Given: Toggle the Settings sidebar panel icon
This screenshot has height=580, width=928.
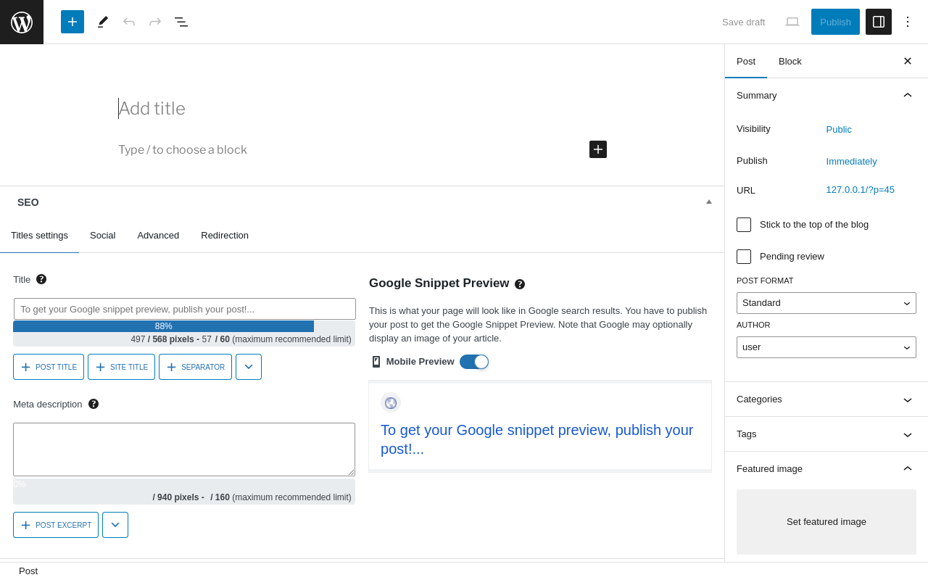Looking at the screenshot, I should [x=879, y=22].
